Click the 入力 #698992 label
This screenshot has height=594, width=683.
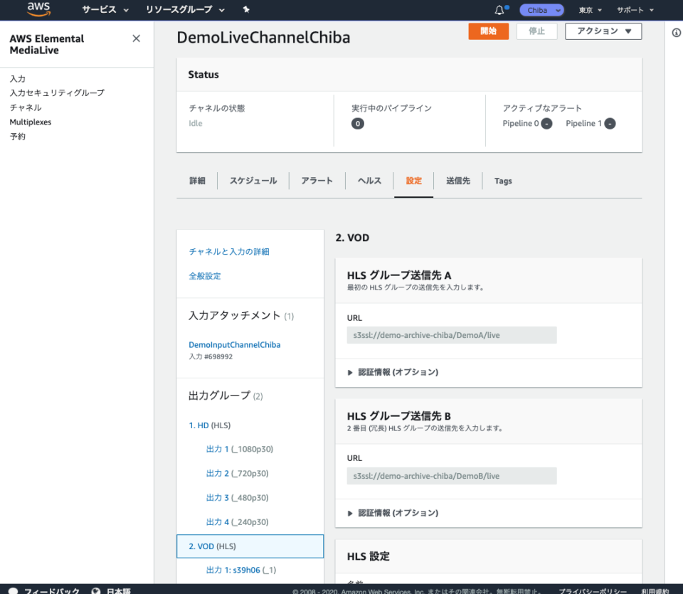tap(211, 356)
